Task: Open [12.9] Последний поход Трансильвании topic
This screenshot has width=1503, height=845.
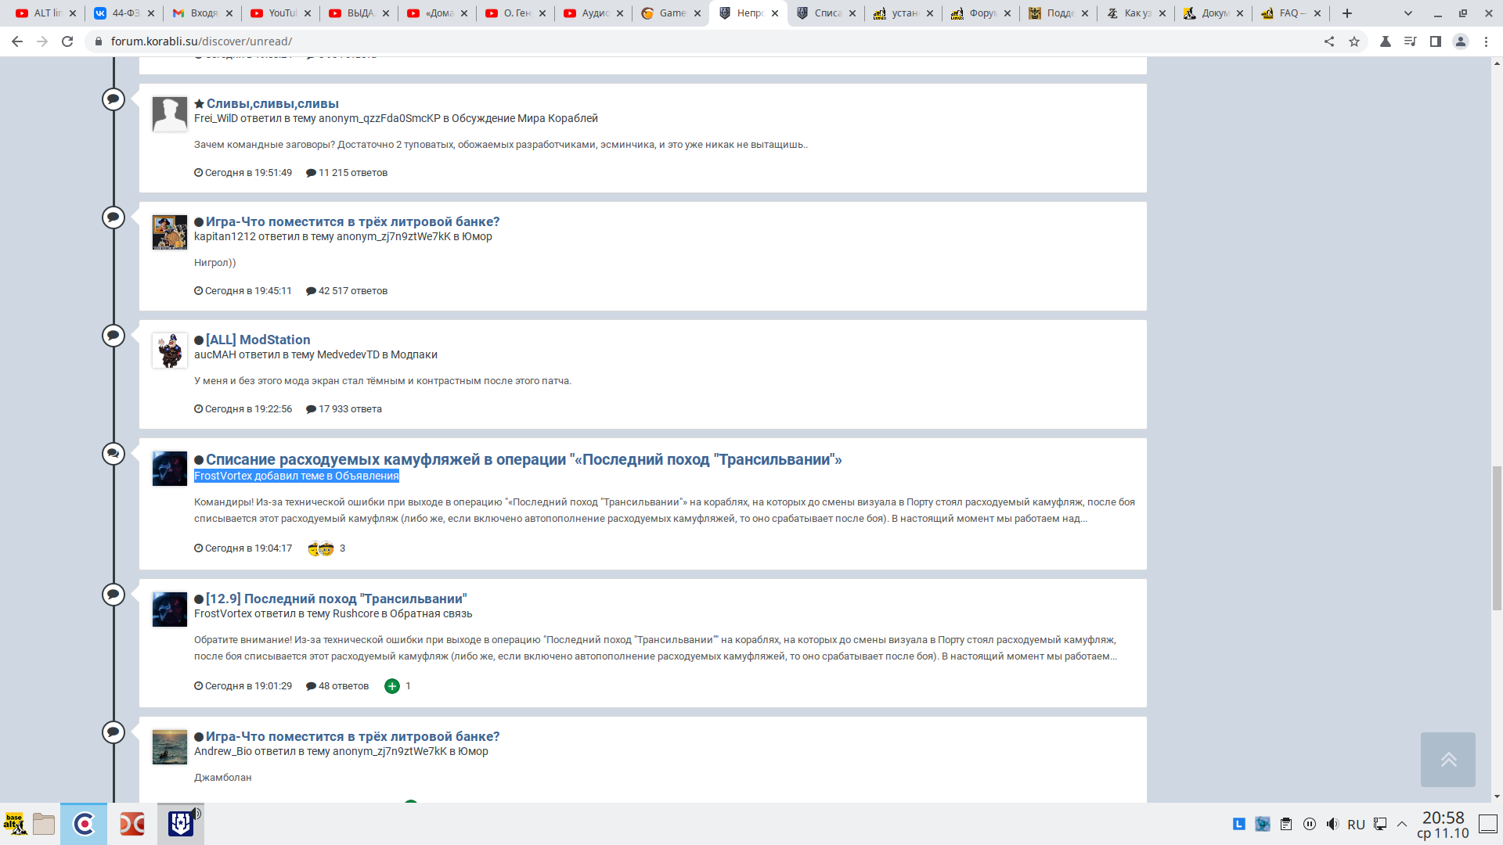Action: coord(337,599)
